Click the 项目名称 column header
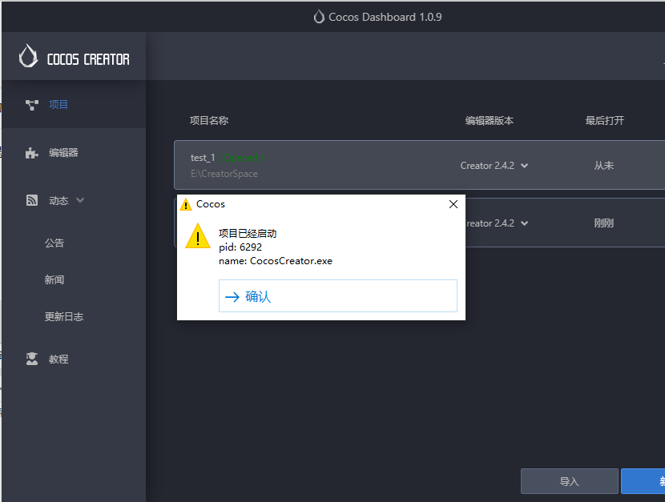 coord(209,121)
